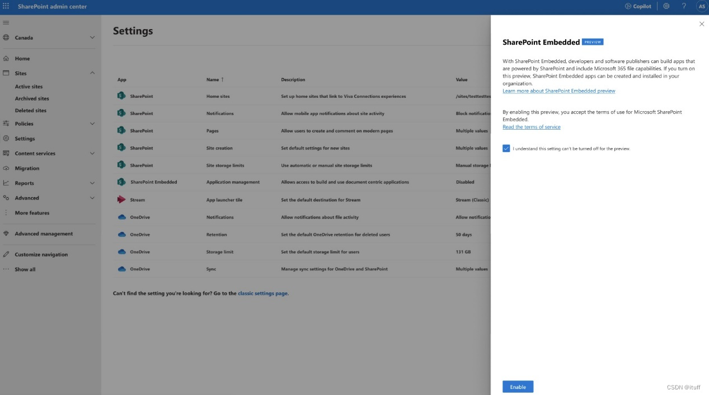Click the Enable button

[x=518, y=387]
